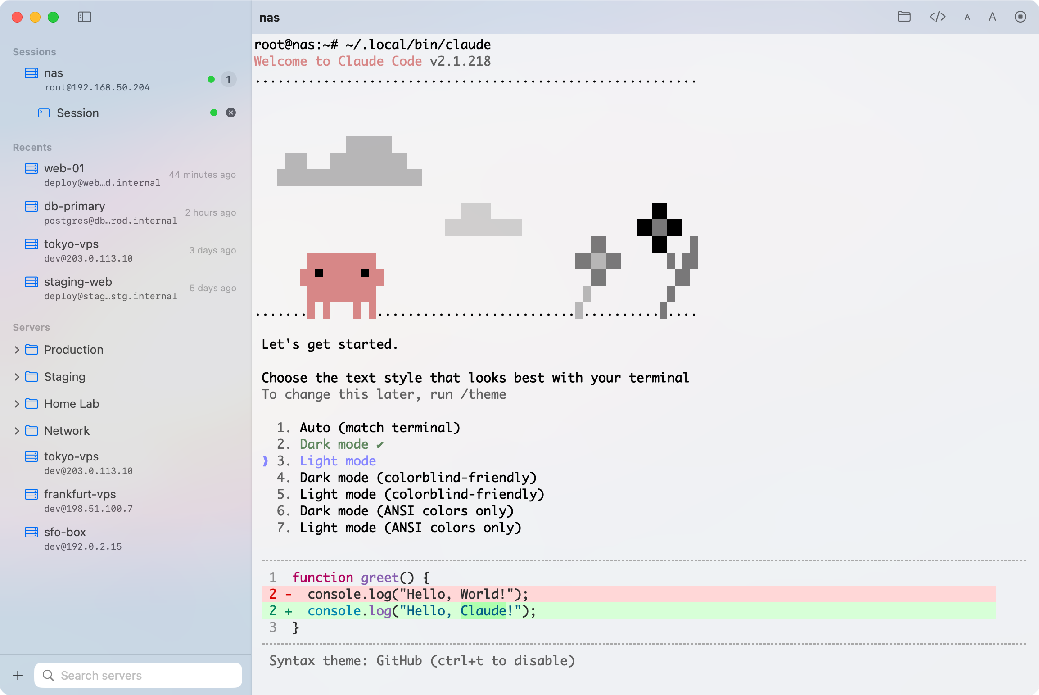Click the Production folder icon
The image size is (1039, 695).
(x=32, y=350)
